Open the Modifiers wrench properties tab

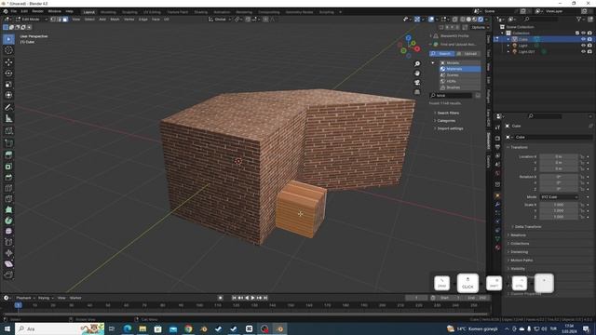point(497,205)
